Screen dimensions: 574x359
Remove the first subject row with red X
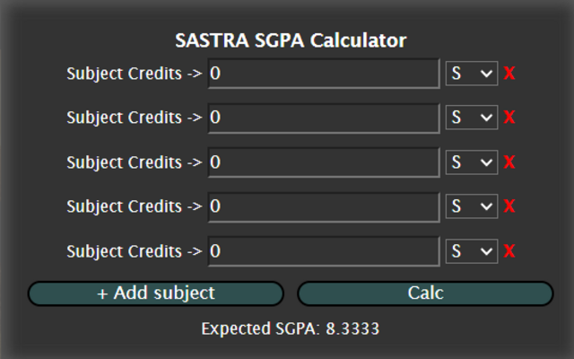(x=509, y=74)
